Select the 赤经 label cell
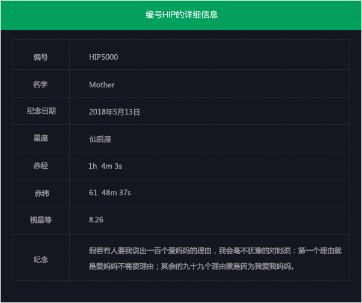 pyautogui.click(x=41, y=166)
